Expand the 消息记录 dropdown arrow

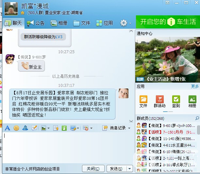[129, 128]
